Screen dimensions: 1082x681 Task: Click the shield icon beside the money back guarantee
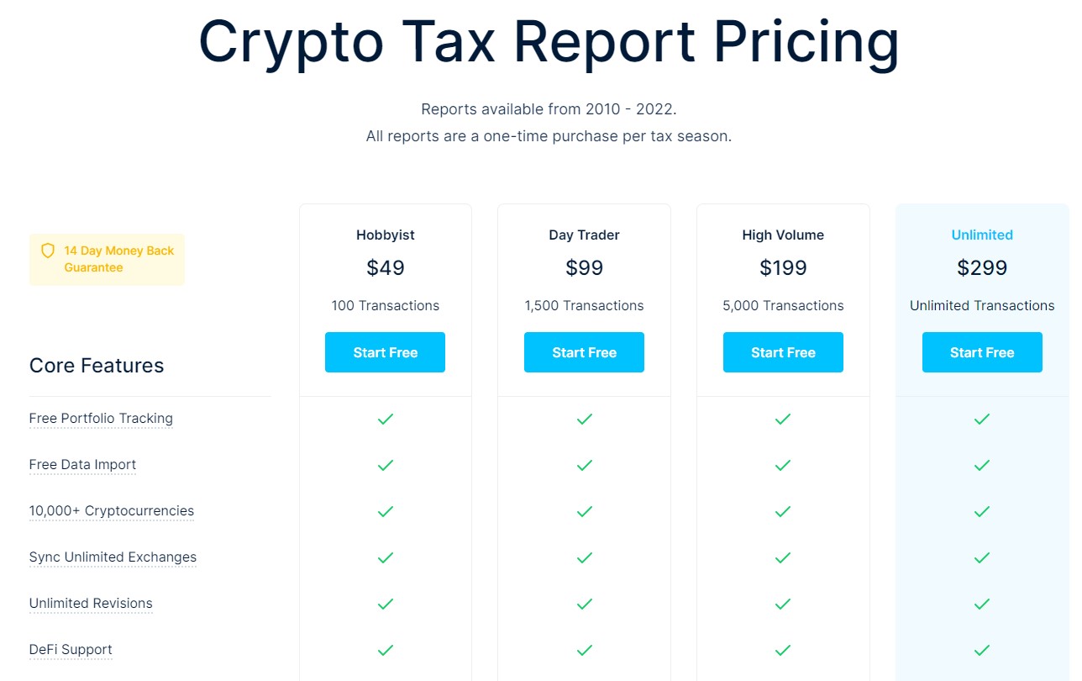tap(48, 251)
